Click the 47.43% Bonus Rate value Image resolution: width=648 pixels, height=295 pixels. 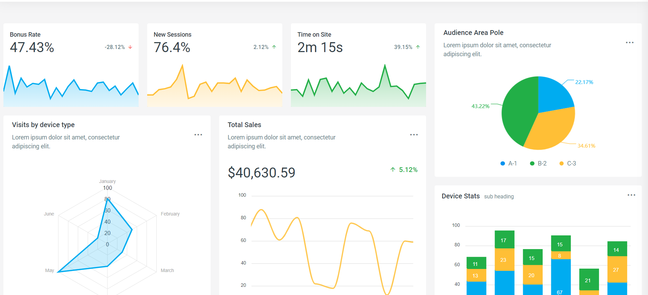32,47
